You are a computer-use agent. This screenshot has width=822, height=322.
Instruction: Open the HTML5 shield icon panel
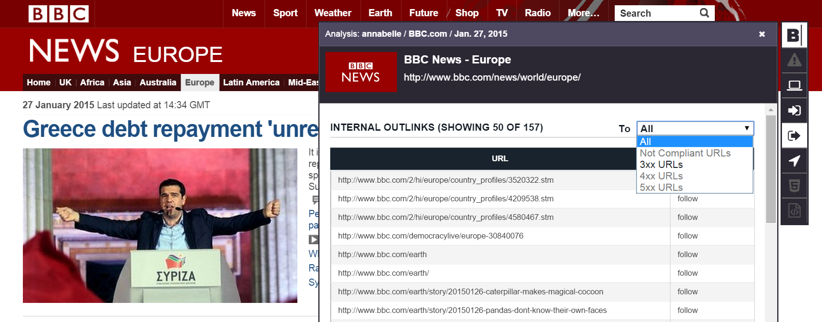tap(794, 186)
